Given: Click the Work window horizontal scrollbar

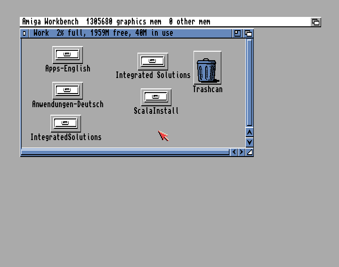Looking at the screenshot, I should pyautogui.click(x=125, y=152).
